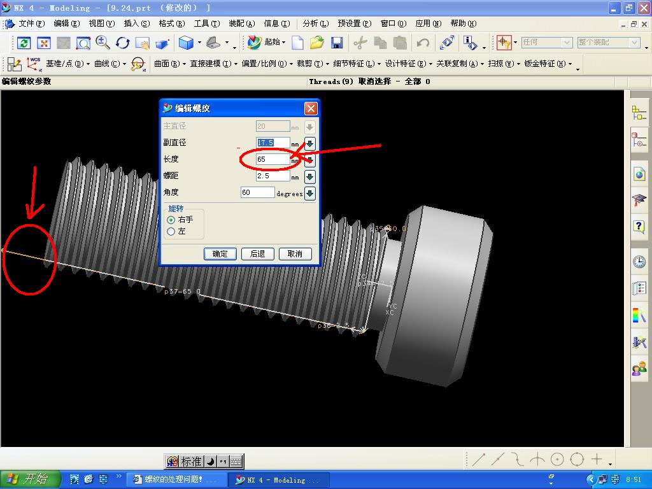This screenshot has height=489, width=652.
Task: Click the Object information icon
Action: point(471,43)
